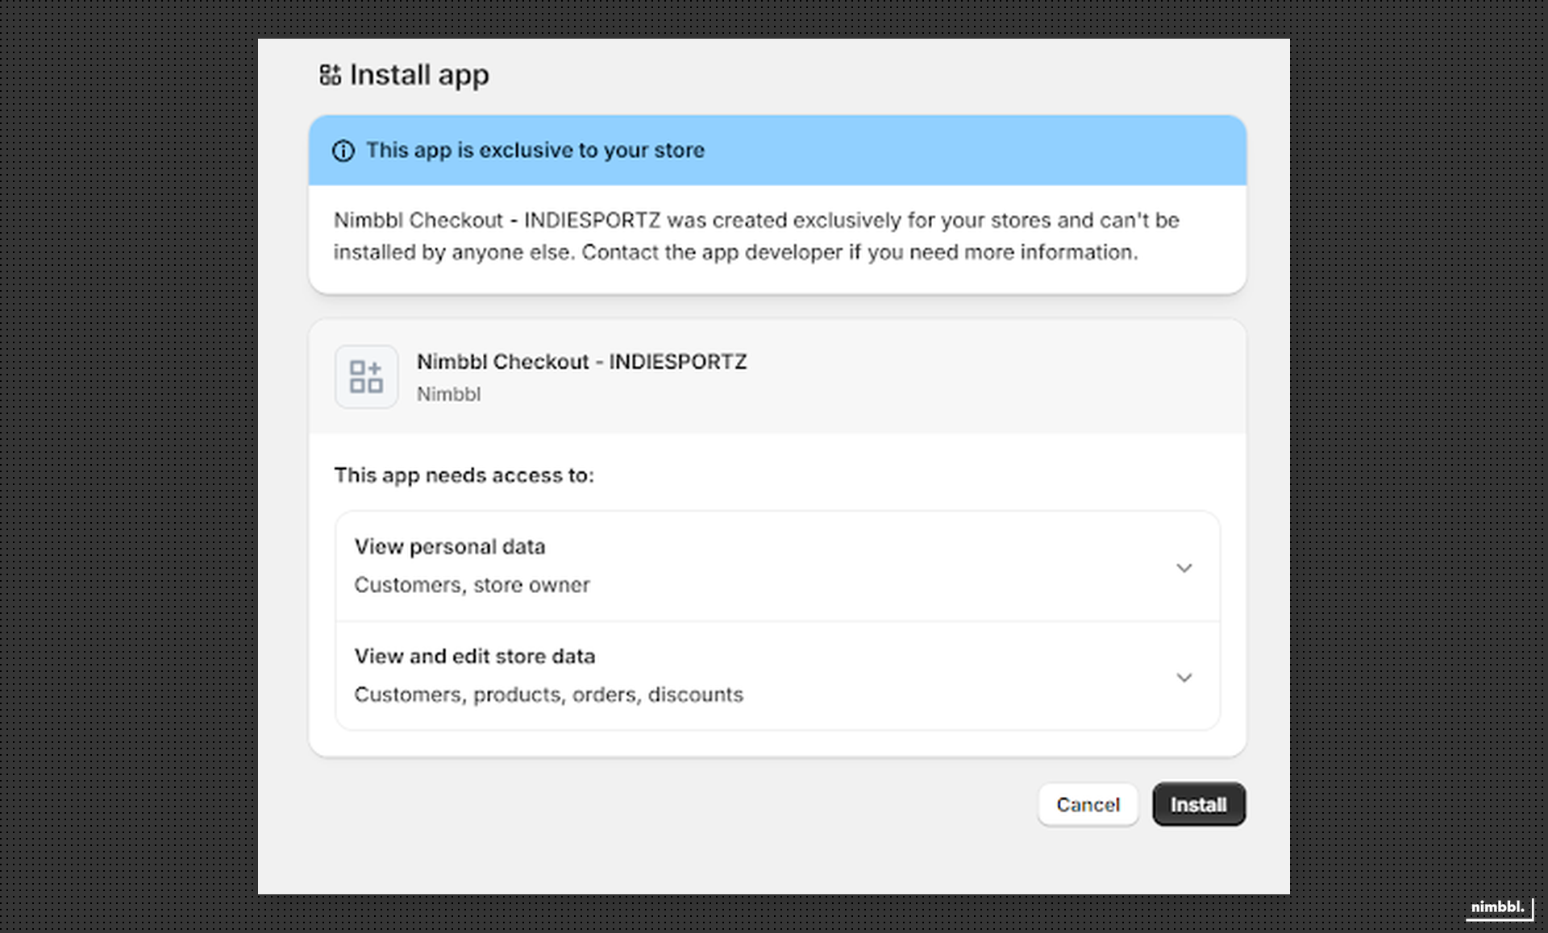1548x933 pixels.
Task: Select the Nimbbl Checkout - INDIESPORTZ title
Action: point(582,361)
